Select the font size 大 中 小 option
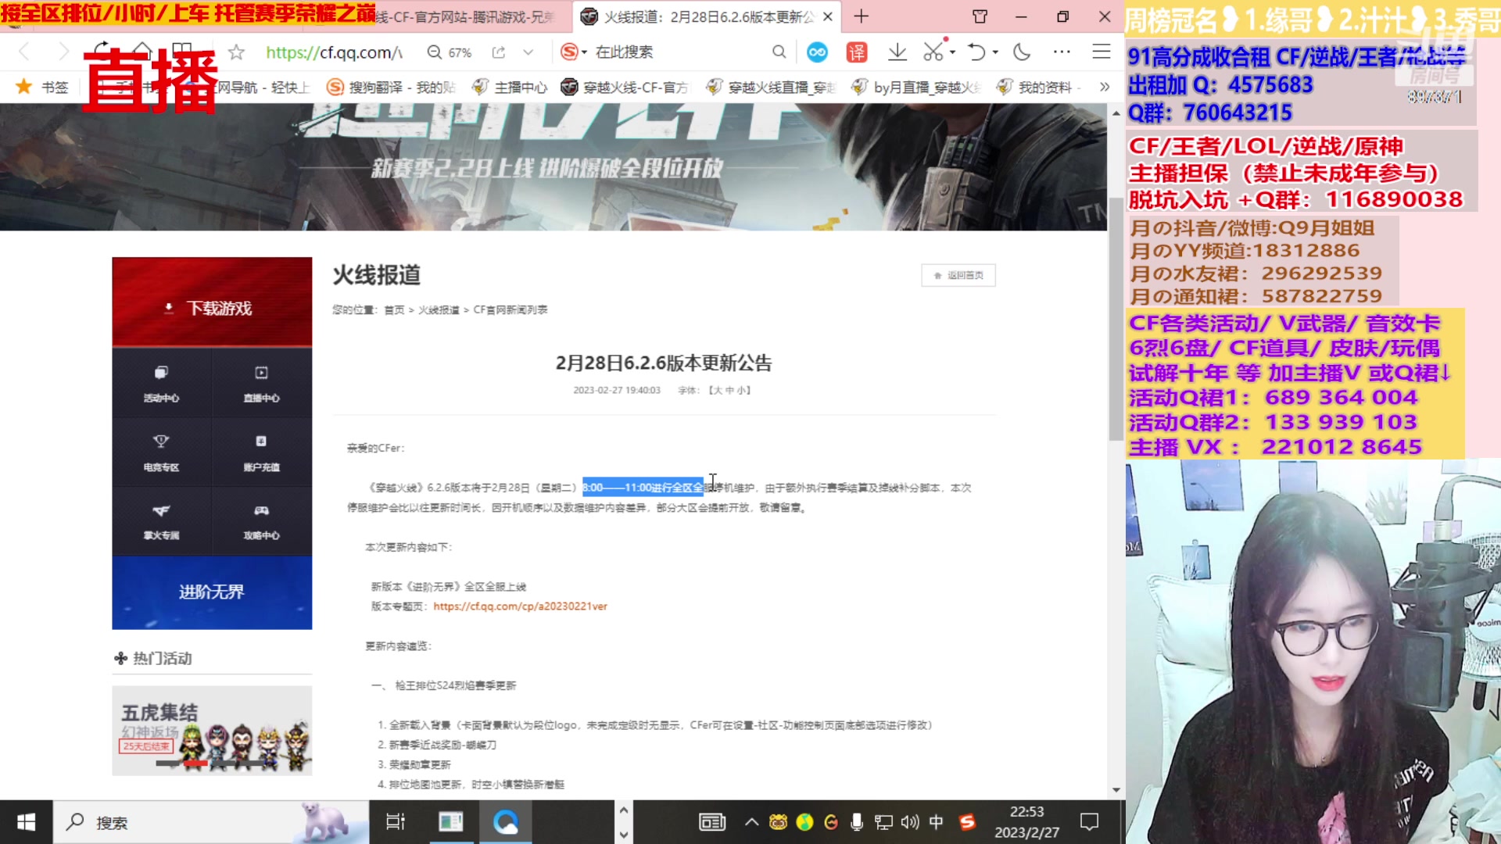Screen dimensions: 1501x844 (x=730, y=390)
